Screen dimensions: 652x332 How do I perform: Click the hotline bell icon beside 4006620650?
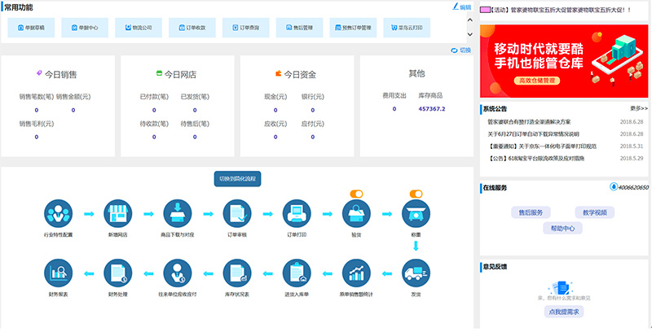point(614,187)
